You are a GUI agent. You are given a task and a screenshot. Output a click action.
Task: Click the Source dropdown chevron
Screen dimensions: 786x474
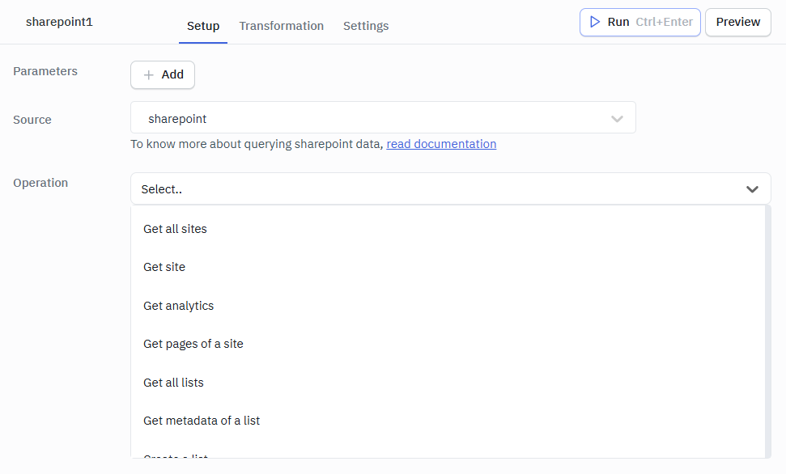(x=617, y=119)
